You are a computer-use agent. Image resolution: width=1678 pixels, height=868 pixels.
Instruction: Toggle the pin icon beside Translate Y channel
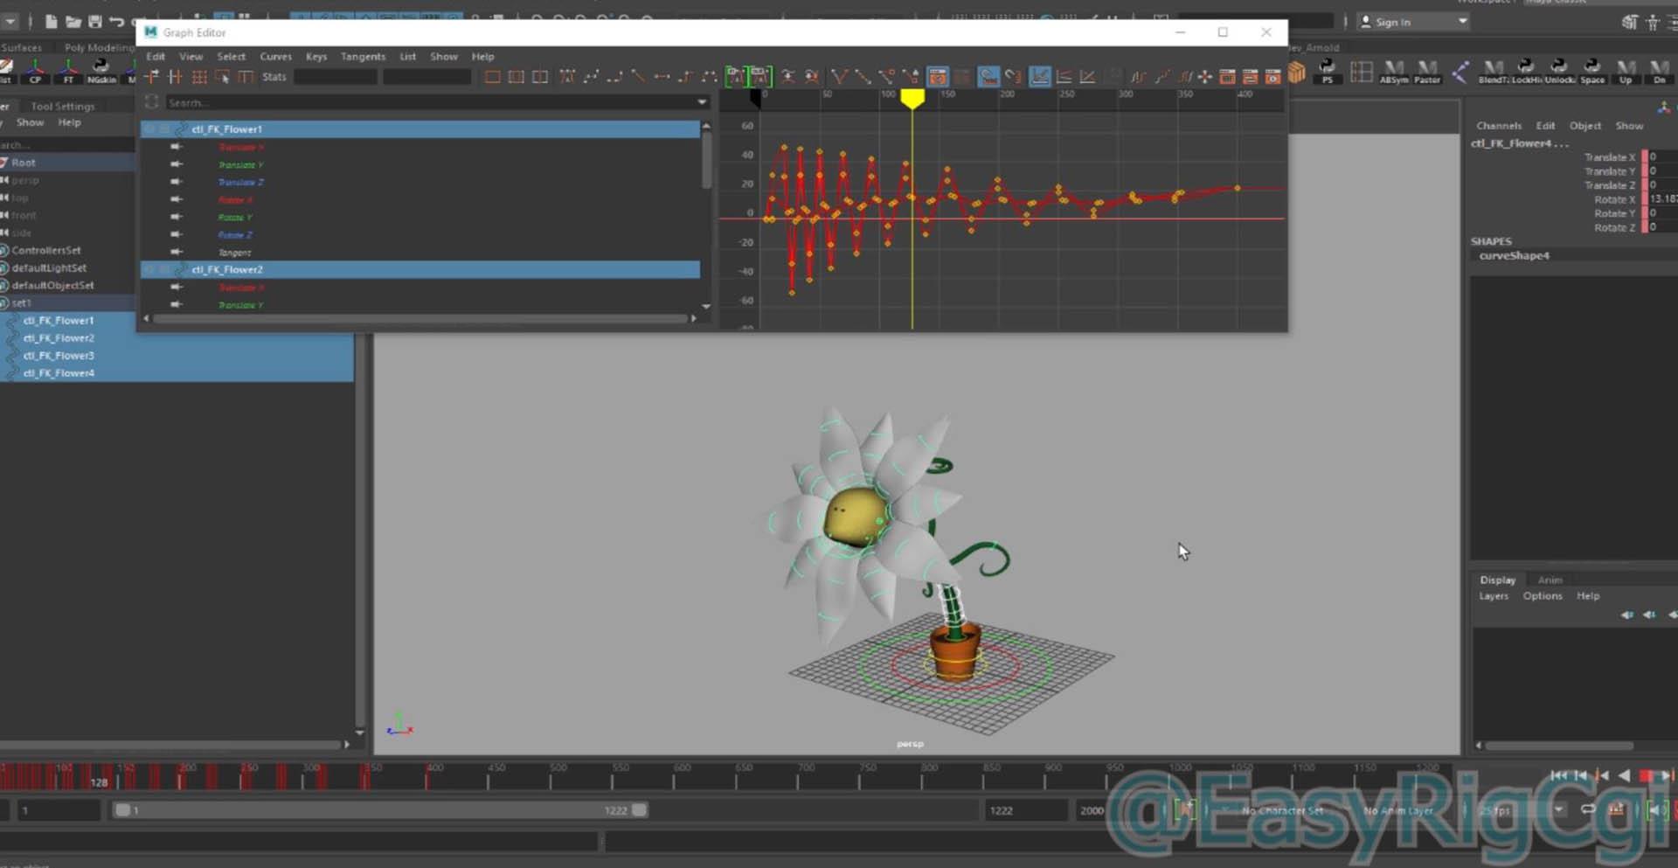[x=177, y=164]
